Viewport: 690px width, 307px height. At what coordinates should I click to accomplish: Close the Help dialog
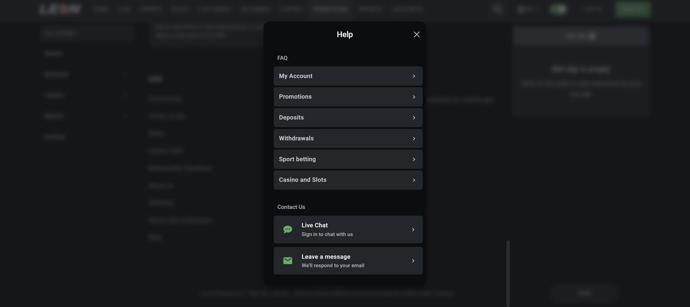[417, 34]
